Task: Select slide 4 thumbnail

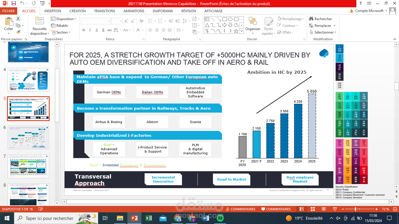Action: click(28, 80)
